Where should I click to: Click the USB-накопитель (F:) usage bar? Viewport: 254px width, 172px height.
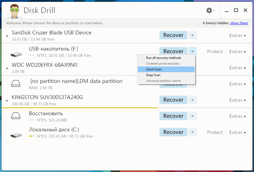[32, 55]
